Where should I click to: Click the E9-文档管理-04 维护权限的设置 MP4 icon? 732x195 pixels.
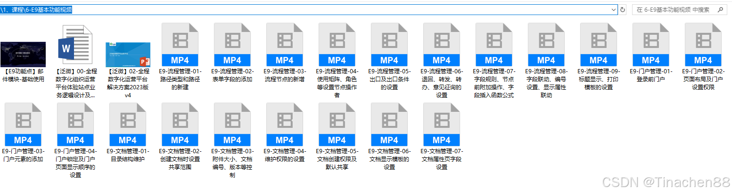pyautogui.click(x=284, y=125)
